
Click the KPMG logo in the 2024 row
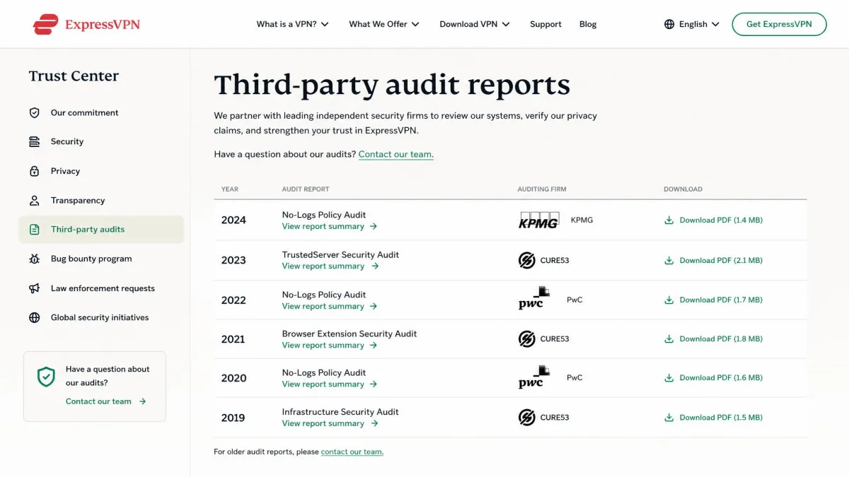point(539,220)
